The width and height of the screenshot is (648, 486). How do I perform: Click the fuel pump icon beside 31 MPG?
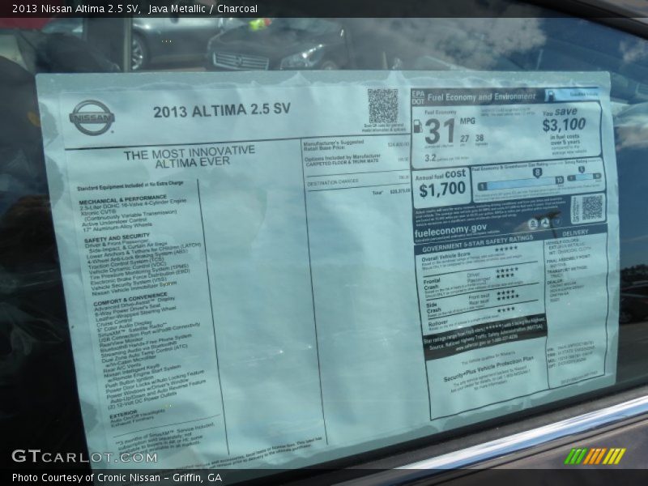click(418, 126)
